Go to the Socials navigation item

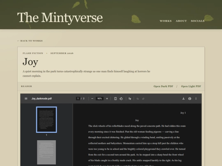[198, 21]
